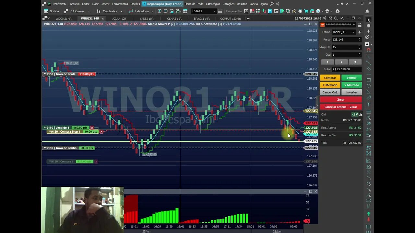Cancel the Compra Stop 1 order
This screenshot has width=415, height=233.
click(x=101, y=132)
